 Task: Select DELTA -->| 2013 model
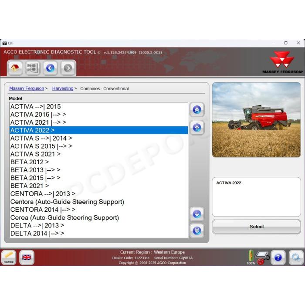pos(99,225)
